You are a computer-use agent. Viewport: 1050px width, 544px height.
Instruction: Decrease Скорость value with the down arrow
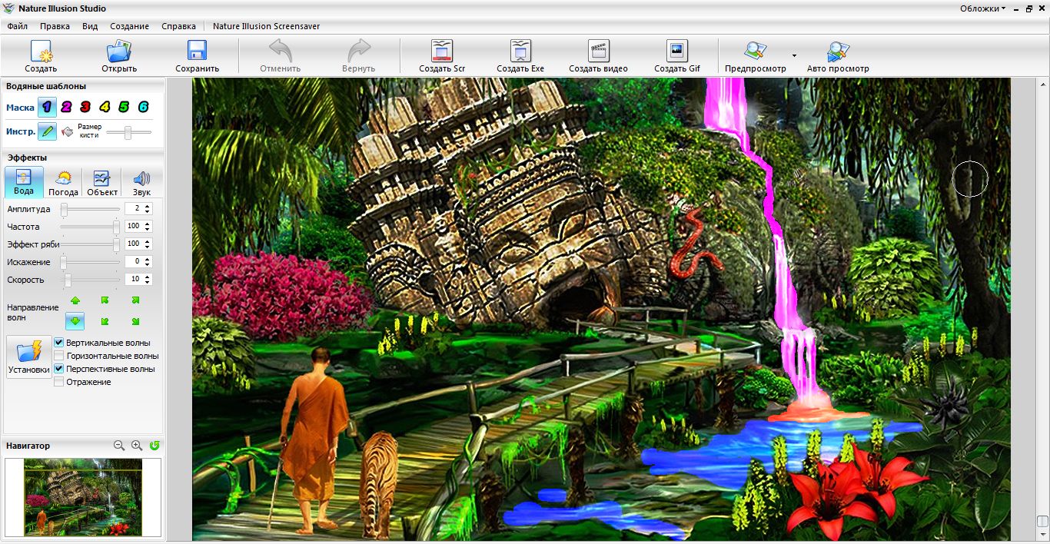148,282
